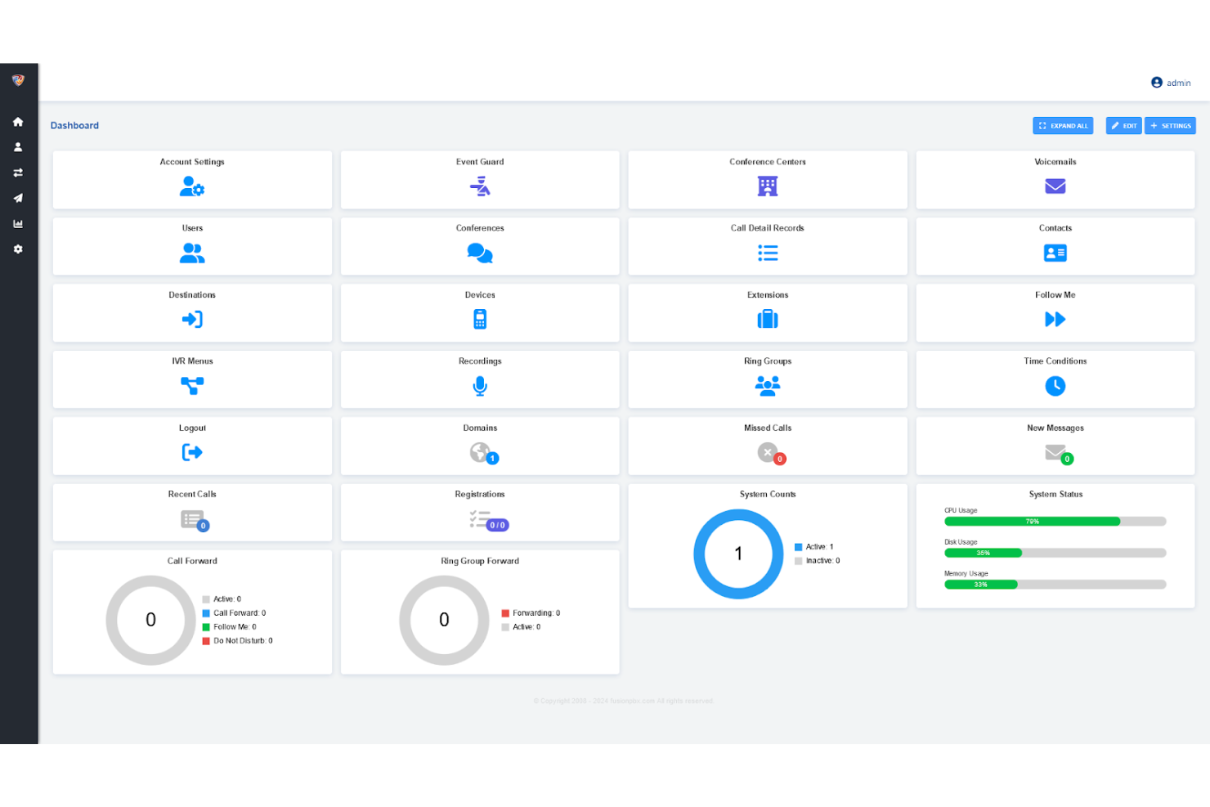The width and height of the screenshot is (1210, 807).
Task: Open Domains using the globe icon
Action: (480, 452)
